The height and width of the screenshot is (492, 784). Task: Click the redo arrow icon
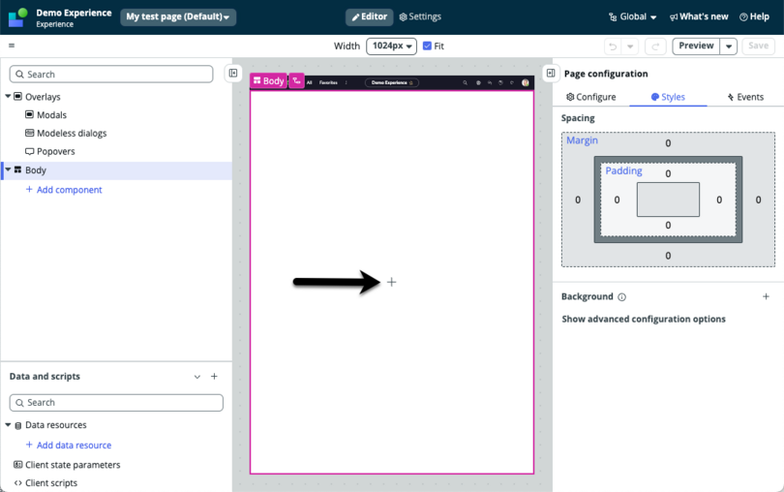tap(655, 46)
